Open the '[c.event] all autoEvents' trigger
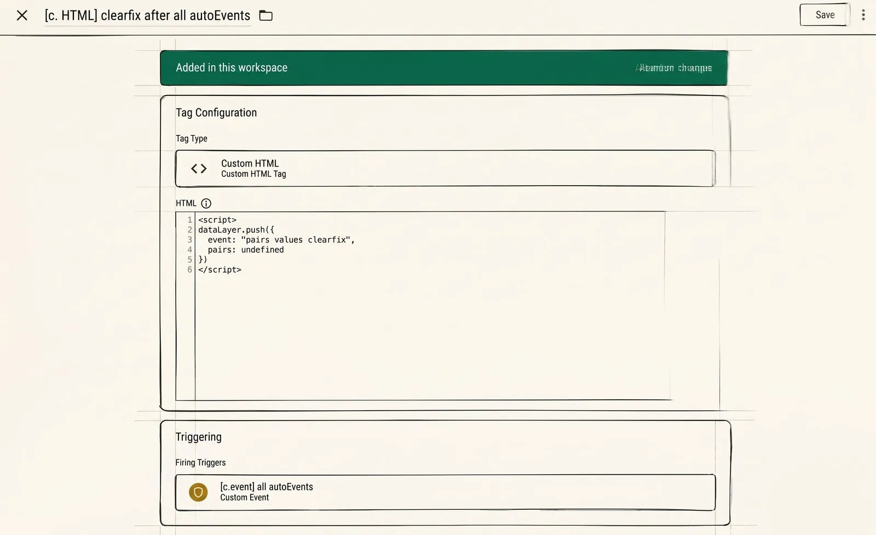 (x=445, y=492)
